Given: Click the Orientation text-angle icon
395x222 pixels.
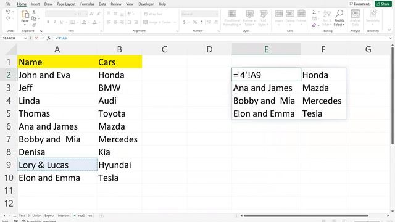Looking at the screenshot, I should click(130, 14).
